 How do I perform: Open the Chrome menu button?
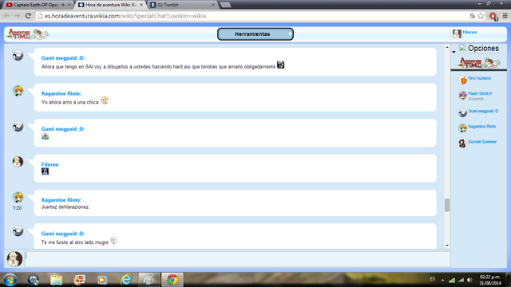[505, 16]
